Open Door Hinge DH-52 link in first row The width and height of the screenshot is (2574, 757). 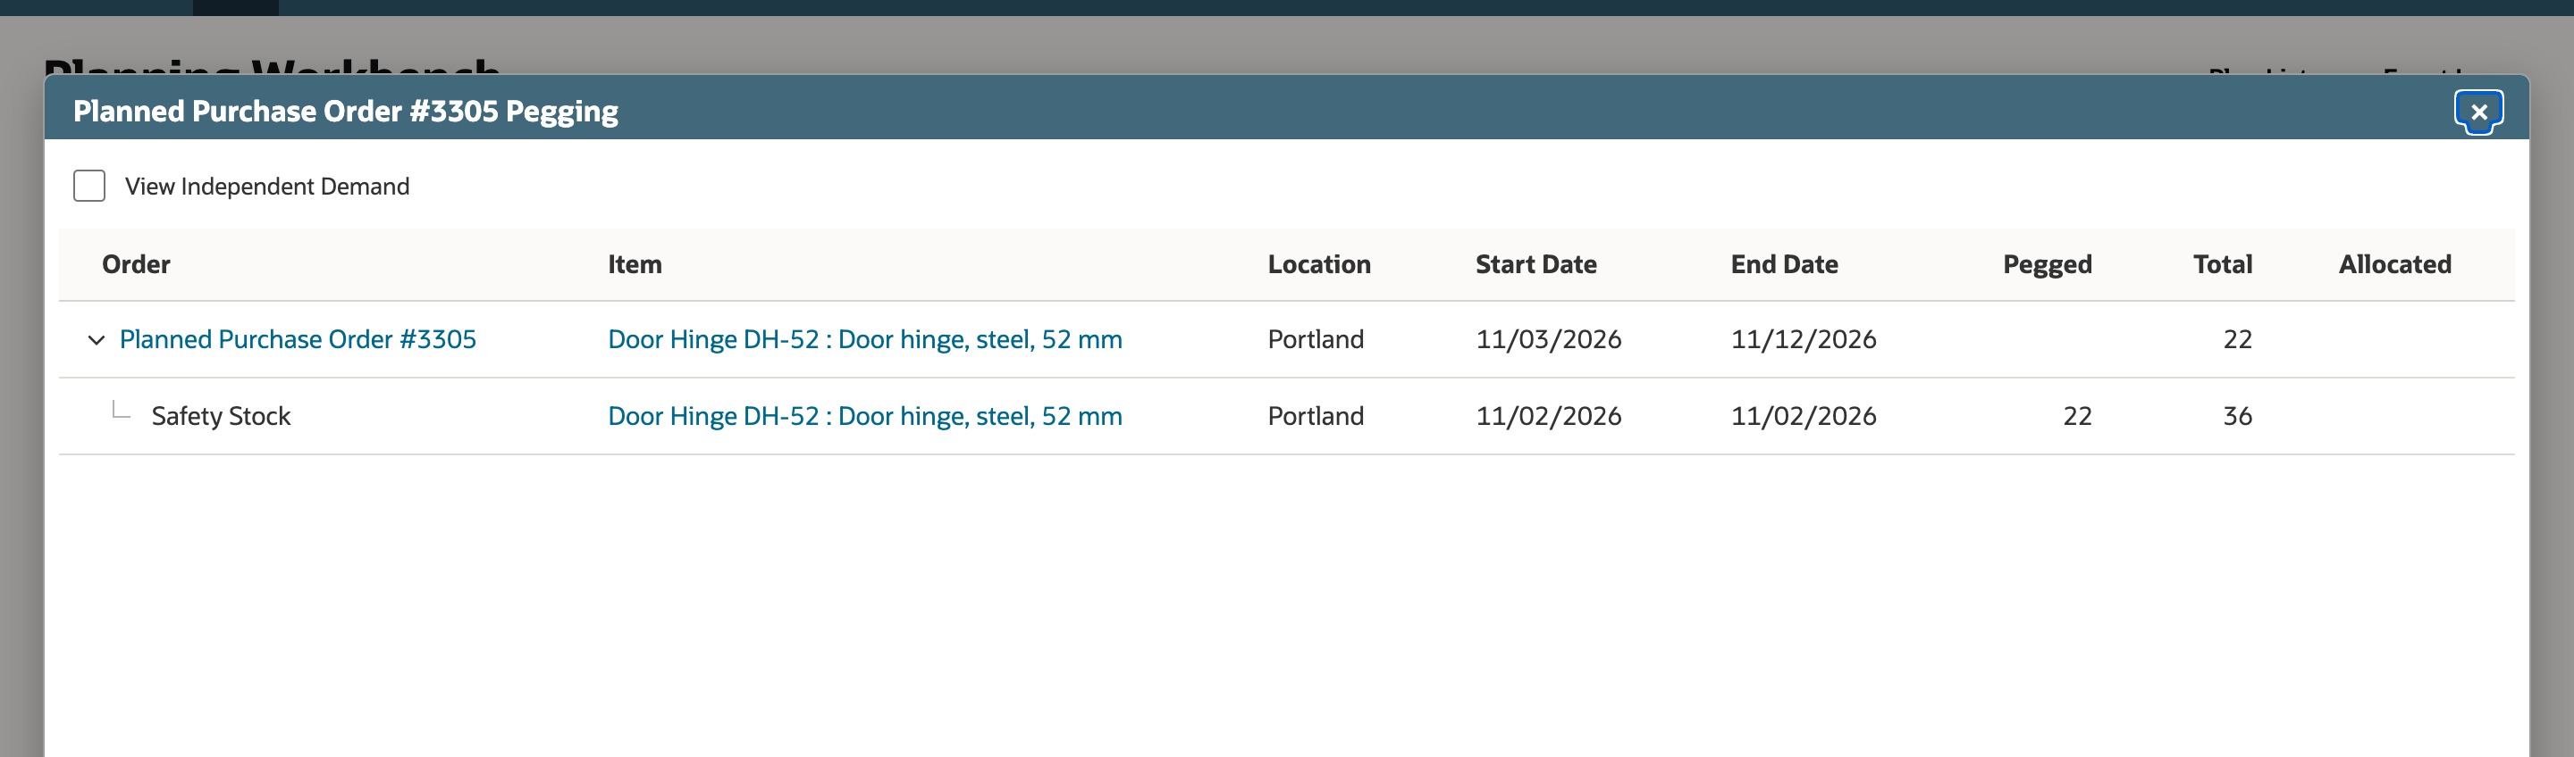864,339
